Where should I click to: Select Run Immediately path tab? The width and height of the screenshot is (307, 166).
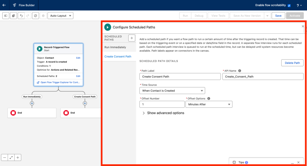click(115, 47)
